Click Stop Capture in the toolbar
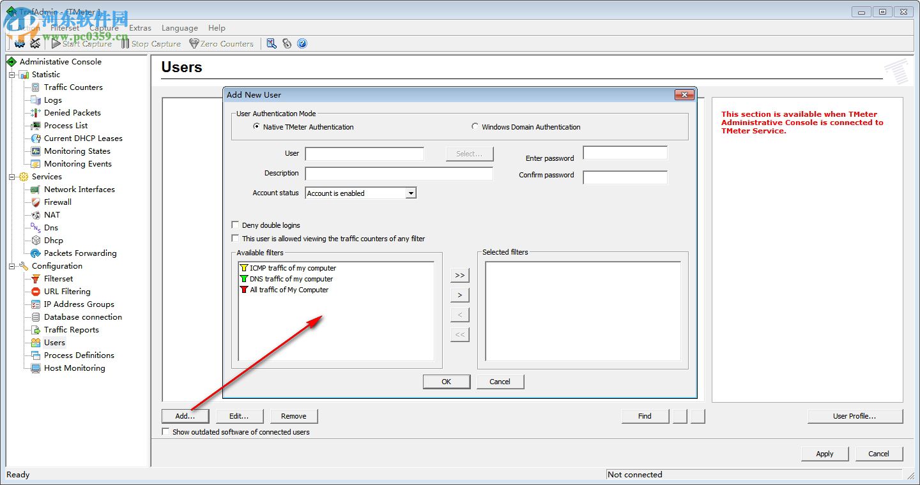Image resolution: width=920 pixels, height=485 pixels. click(151, 43)
